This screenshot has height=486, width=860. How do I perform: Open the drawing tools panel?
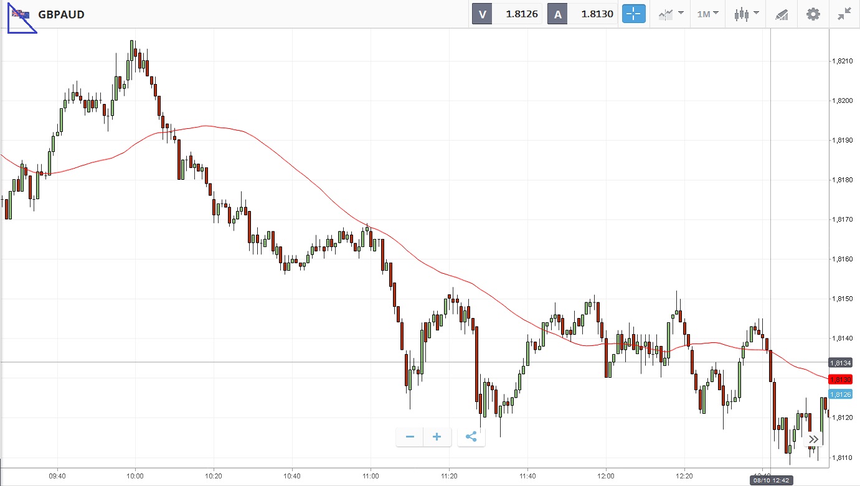pos(782,14)
